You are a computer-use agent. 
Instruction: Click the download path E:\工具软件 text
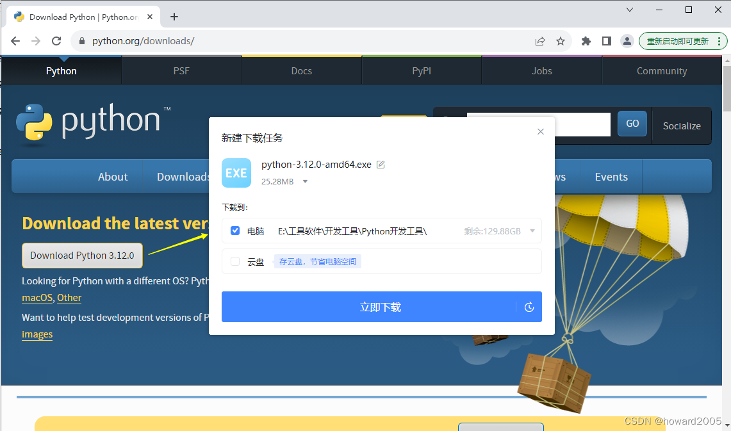[x=352, y=231]
